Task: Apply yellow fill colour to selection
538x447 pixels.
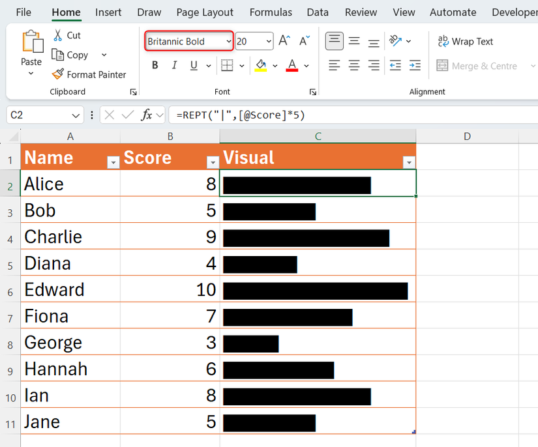Action: coord(260,65)
